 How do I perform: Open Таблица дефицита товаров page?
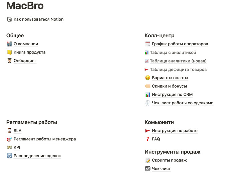coord(178,69)
